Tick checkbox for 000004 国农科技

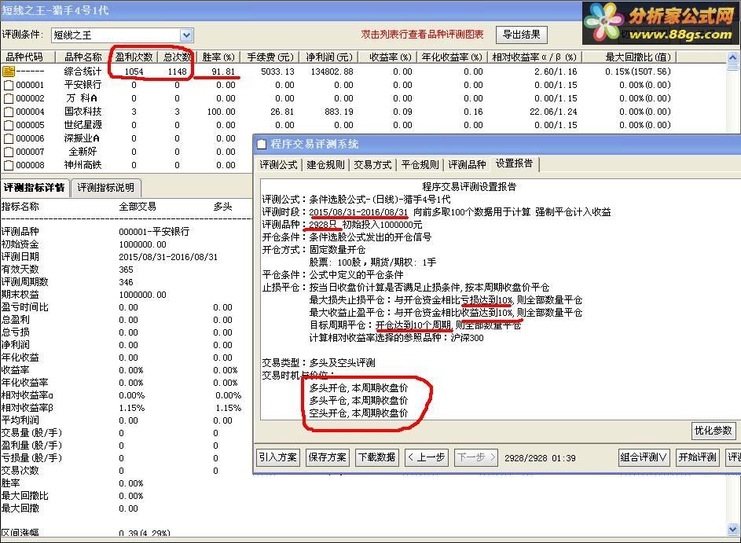coord(8,112)
